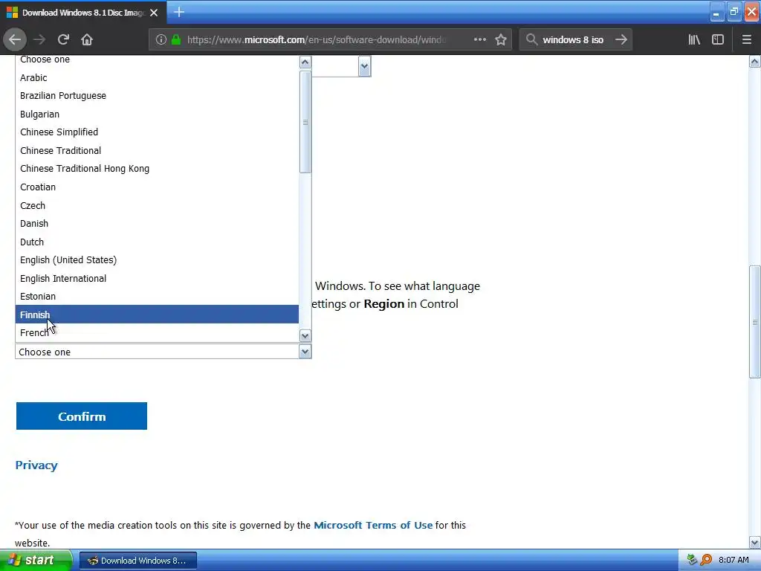This screenshot has width=761, height=571.
Task: Submit the search with the arrow
Action: [621, 40]
